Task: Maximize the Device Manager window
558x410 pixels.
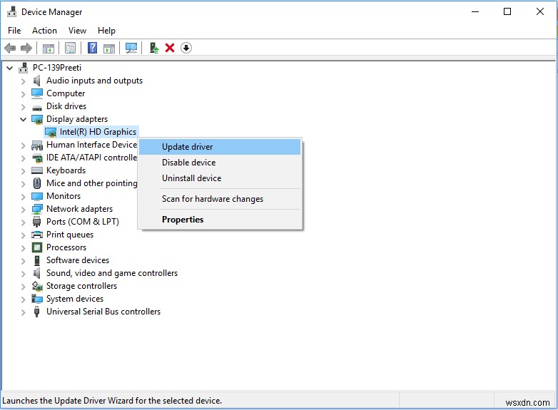Action: pos(507,11)
